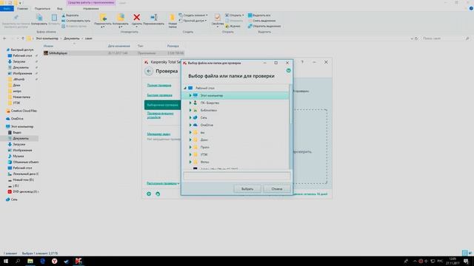The image size is (474, 266).
Task: Click the Kaspersky icon on the taskbar
Action: click(x=79, y=261)
